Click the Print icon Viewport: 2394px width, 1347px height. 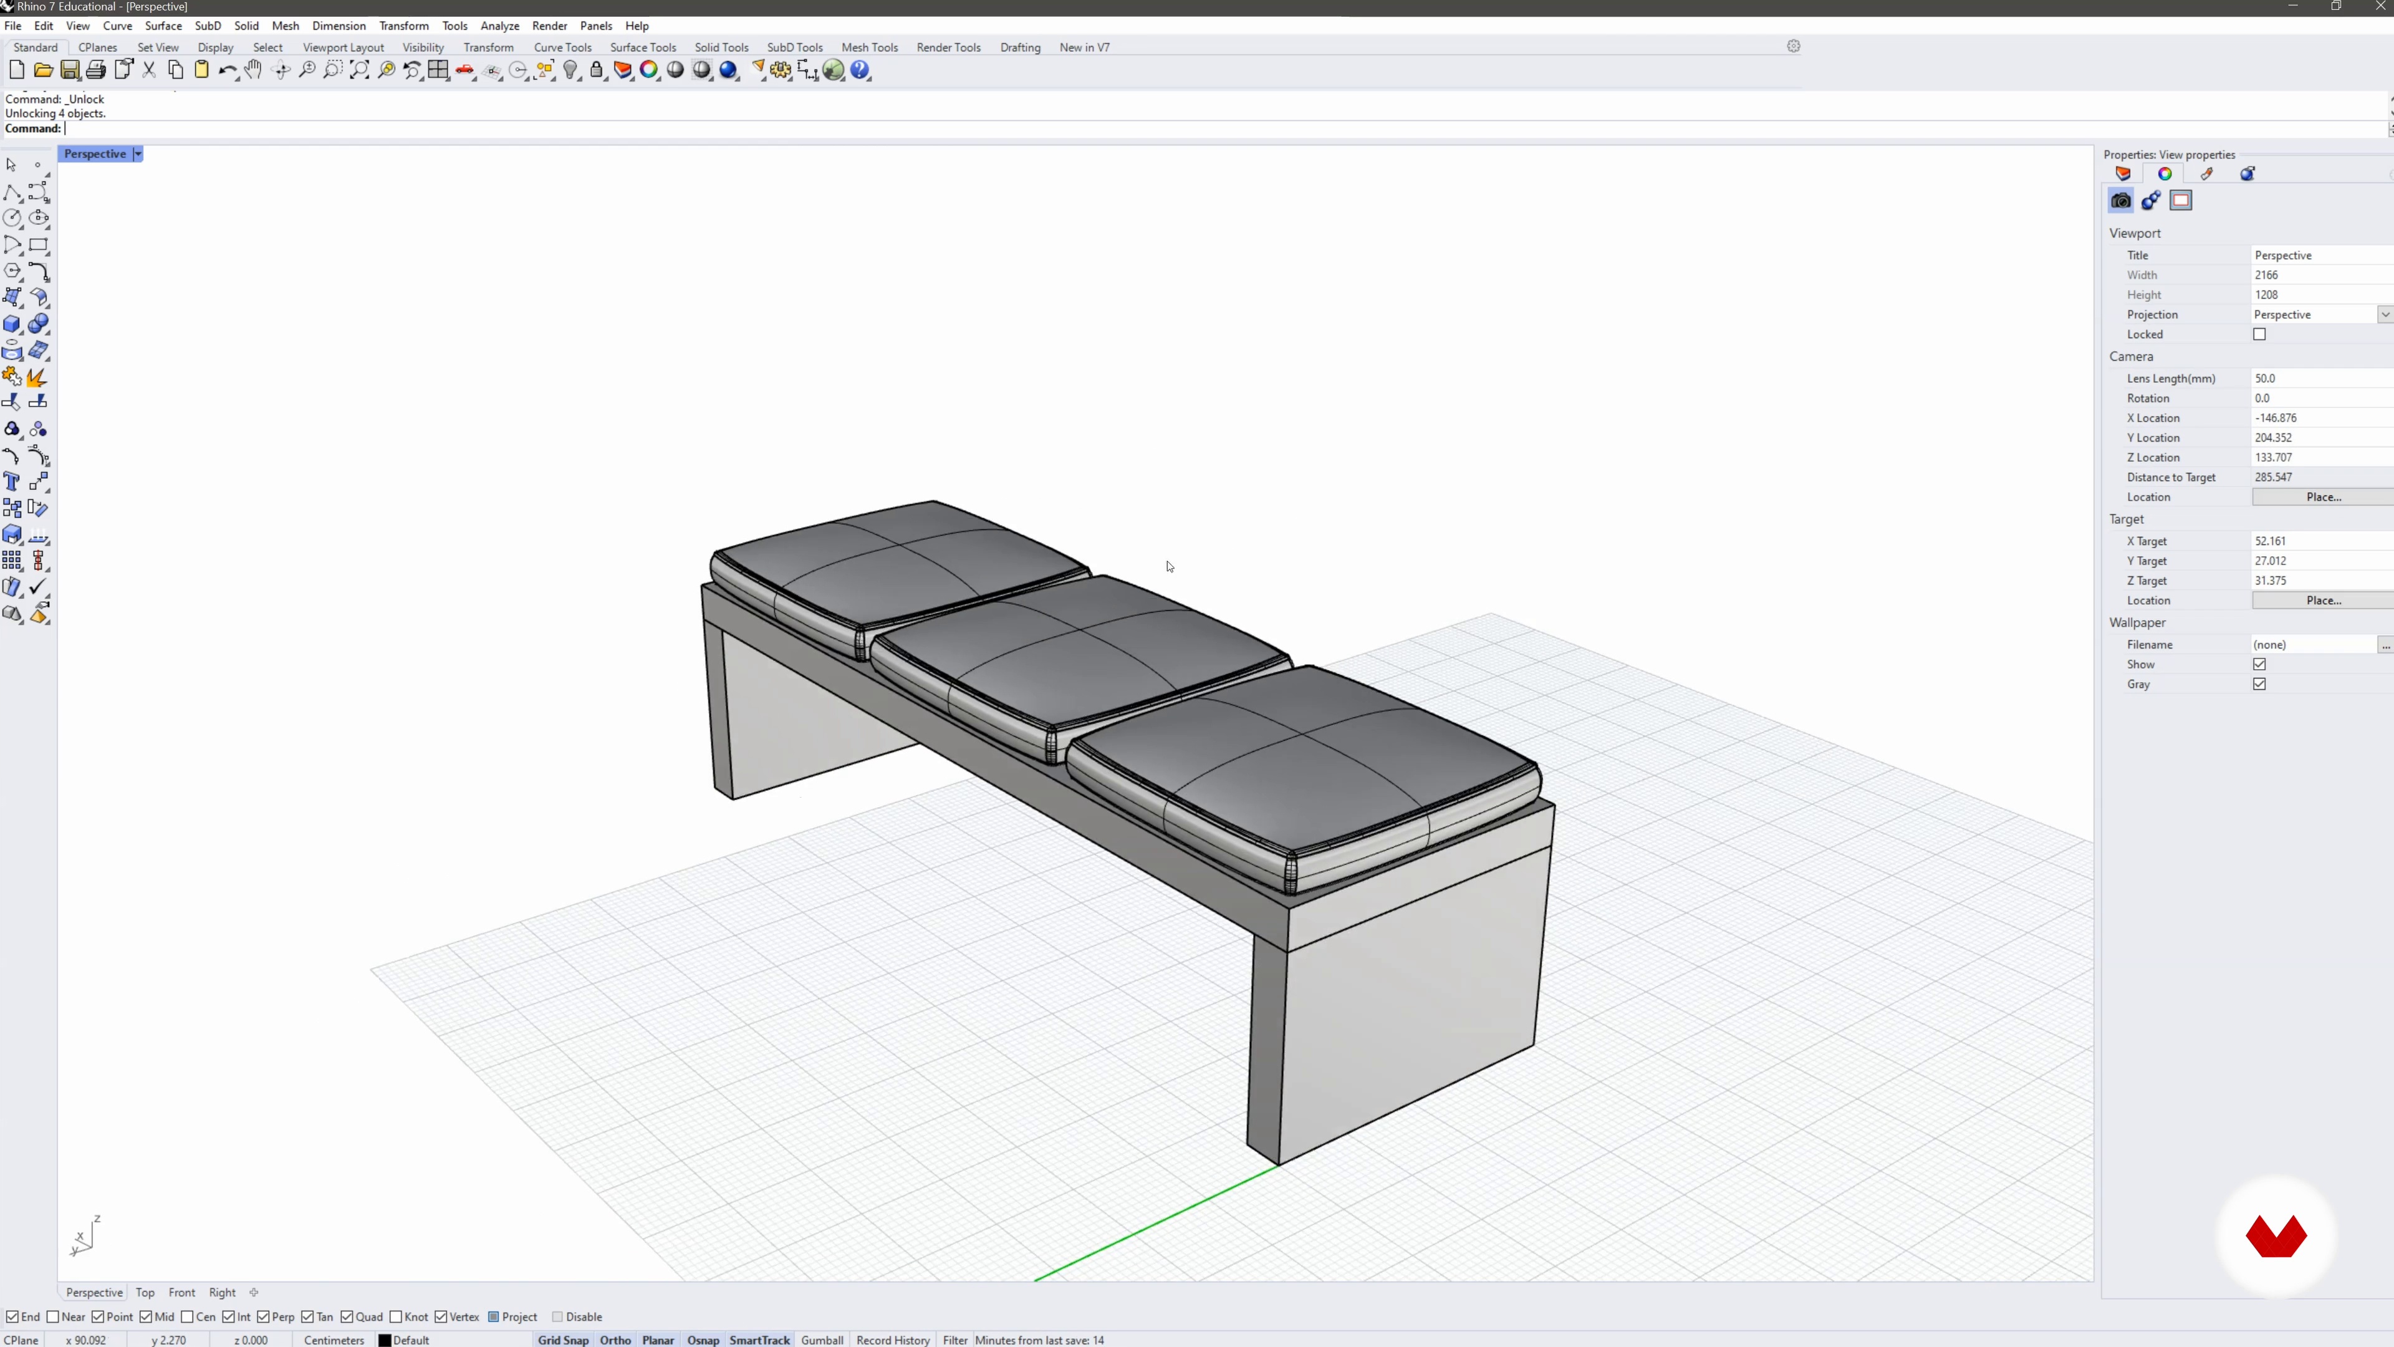(96, 70)
